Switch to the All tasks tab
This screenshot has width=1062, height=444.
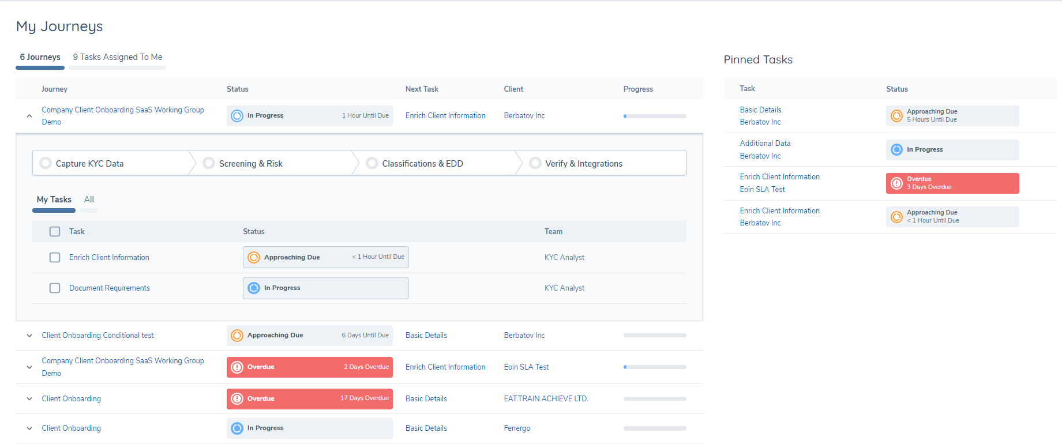coord(89,200)
